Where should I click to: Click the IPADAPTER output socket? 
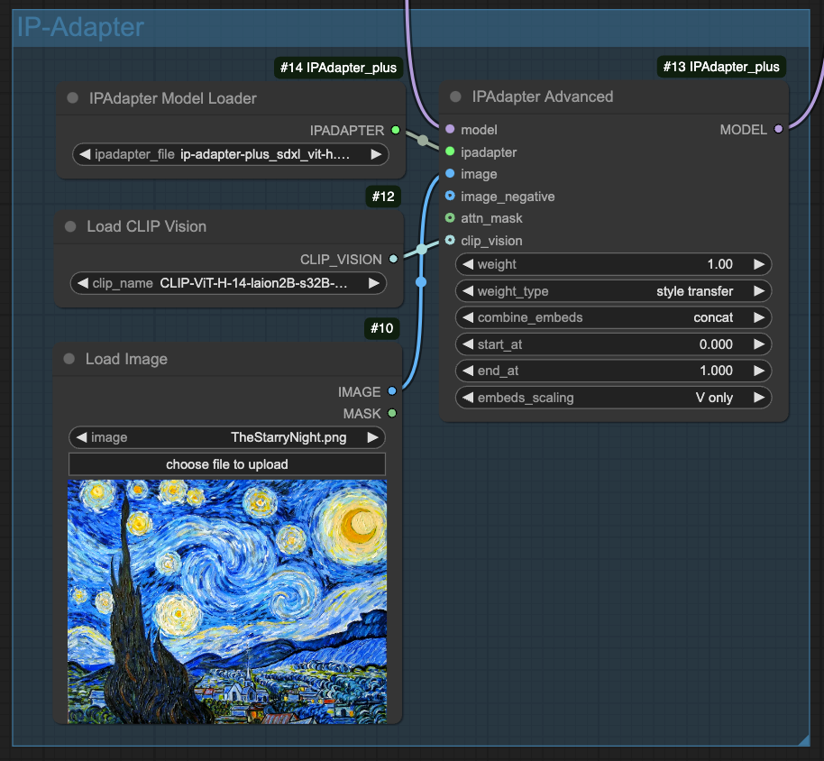(x=396, y=130)
